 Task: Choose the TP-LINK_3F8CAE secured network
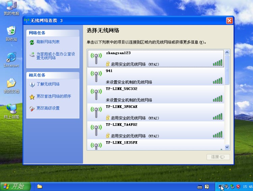(155, 112)
